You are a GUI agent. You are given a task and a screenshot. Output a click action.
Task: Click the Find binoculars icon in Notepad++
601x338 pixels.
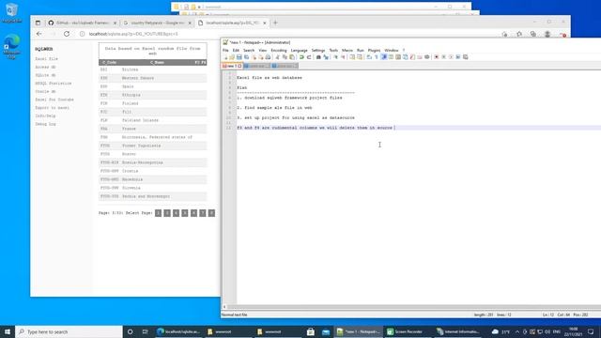(x=318, y=57)
